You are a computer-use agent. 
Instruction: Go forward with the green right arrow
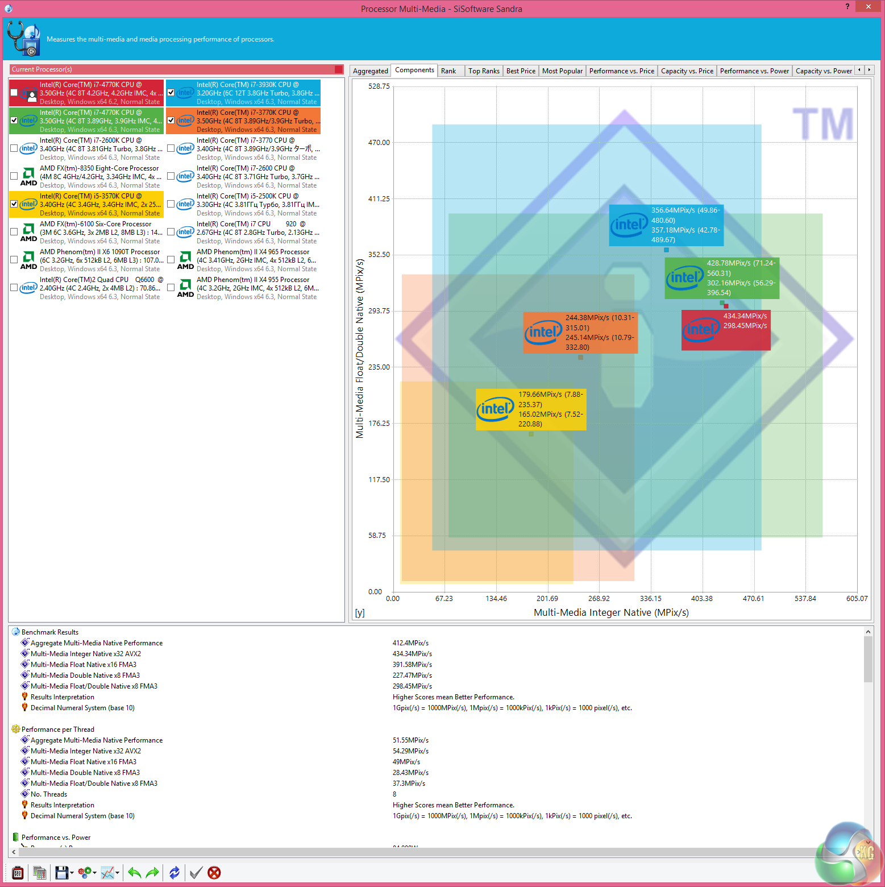(x=152, y=873)
